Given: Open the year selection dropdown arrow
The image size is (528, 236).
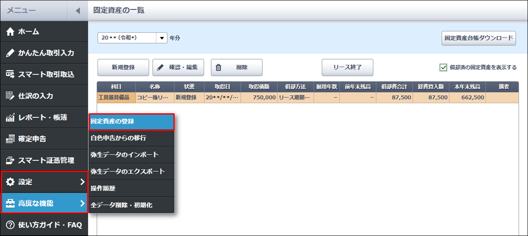Looking at the screenshot, I should click(162, 38).
